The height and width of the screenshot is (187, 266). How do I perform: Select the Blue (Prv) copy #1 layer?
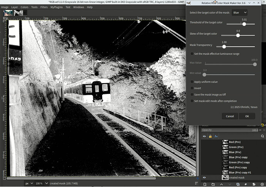239,172
